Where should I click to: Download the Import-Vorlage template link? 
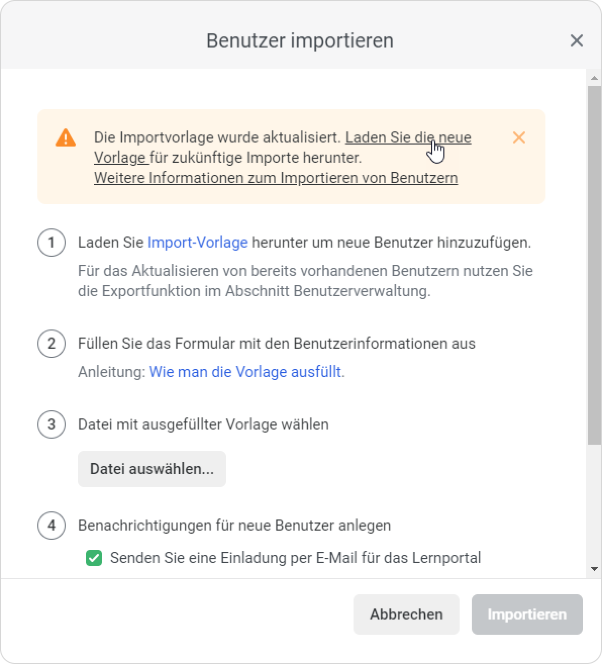[197, 243]
